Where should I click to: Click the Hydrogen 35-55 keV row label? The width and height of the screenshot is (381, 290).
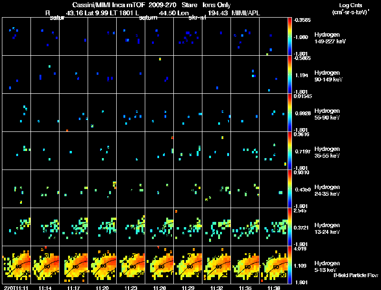pyautogui.click(x=327, y=152)
